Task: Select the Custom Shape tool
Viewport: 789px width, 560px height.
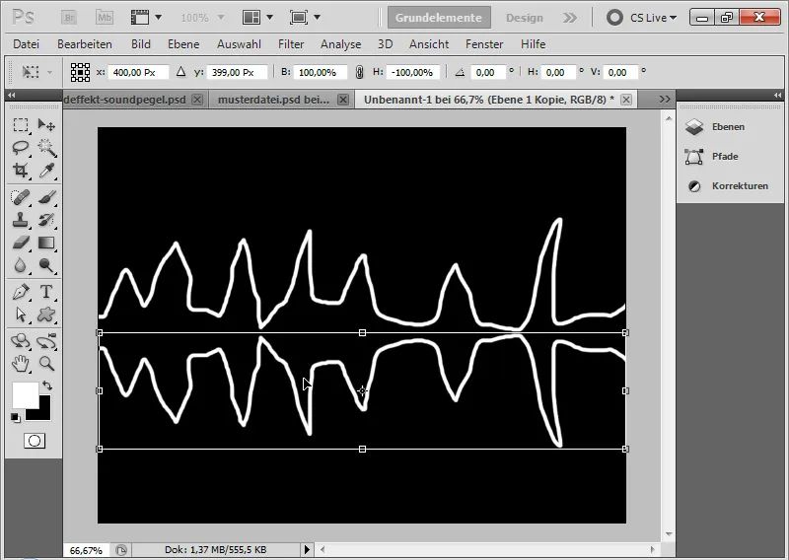Action: [x=46, y=315]
